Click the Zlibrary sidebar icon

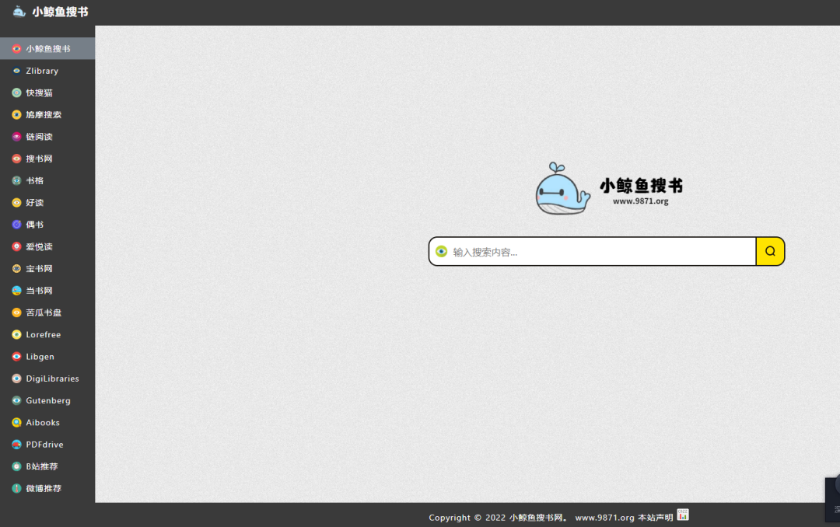click(16, 71)
